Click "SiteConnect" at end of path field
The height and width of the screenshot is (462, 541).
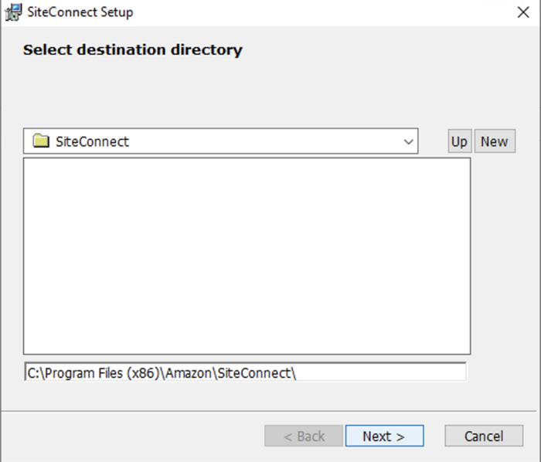tap(253, 372)
